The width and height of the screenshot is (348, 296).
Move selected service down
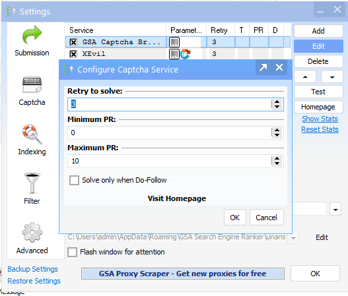(332, 77)
